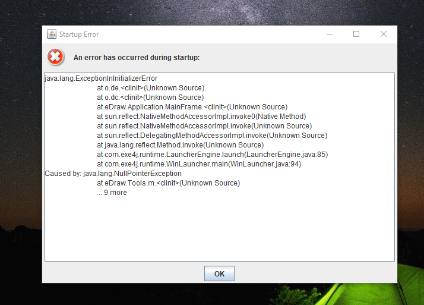Click the NativeMethodAccessorImpl.invoke0 line
424x305 pixels.
(201, 117)
